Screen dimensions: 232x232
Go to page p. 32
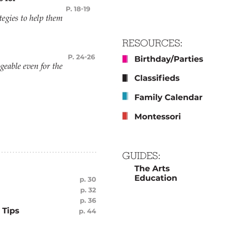click(x=88, y=190)
